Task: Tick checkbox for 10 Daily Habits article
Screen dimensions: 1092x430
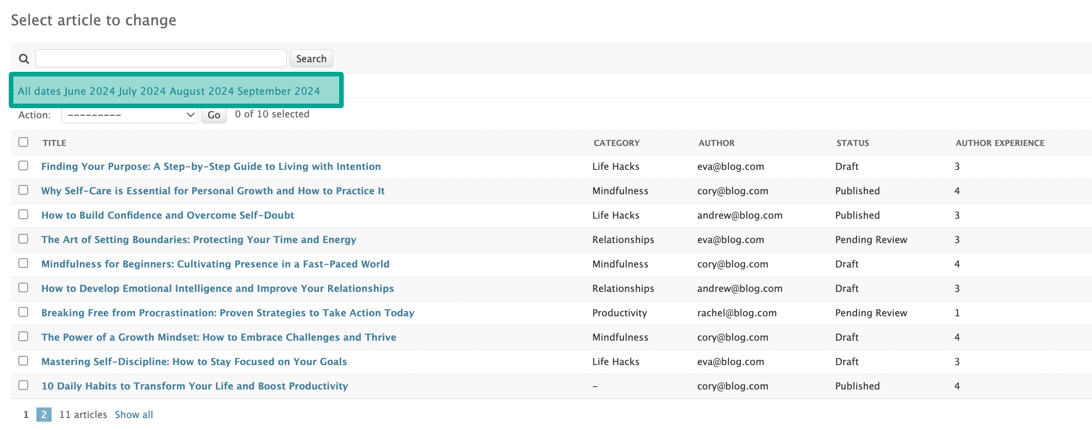Action: tap(23, 385)
